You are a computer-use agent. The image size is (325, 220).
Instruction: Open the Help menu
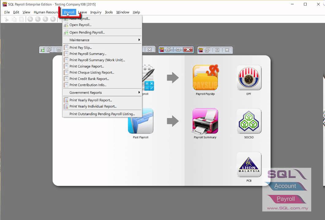pyautogui.click(x=136, y=12)
